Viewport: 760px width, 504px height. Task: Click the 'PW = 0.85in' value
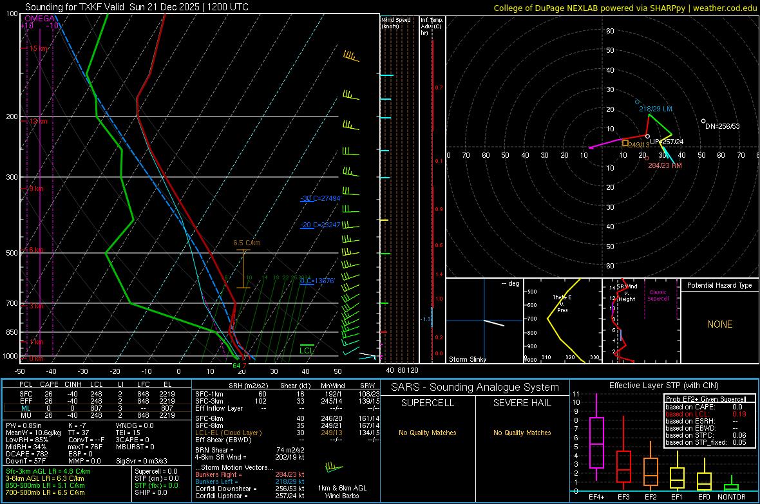[x=24, y=425]
